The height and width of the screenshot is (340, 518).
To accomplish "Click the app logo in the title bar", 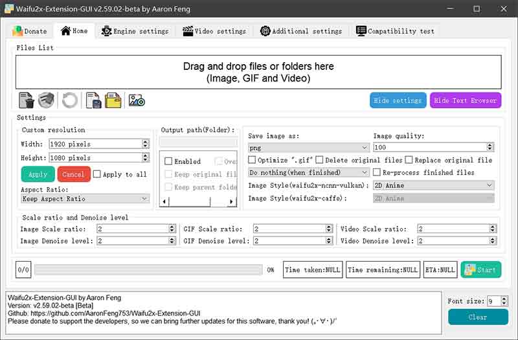I will (x=9, y=9).
